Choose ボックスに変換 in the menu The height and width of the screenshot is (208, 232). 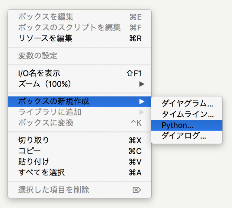click(x=46, y=123)
